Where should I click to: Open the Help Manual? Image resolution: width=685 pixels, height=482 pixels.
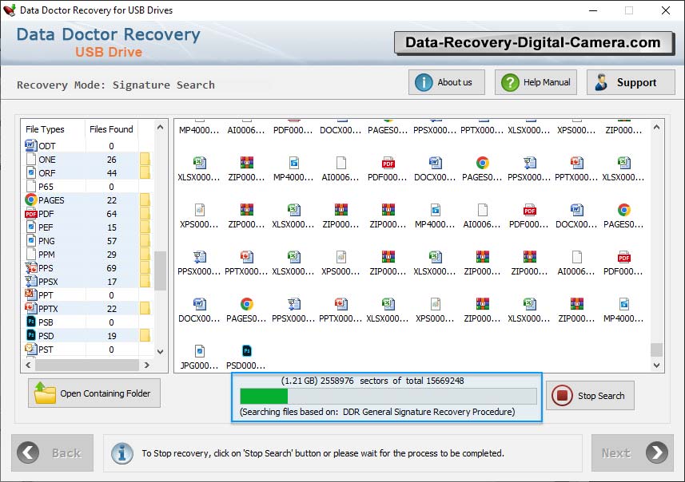click(536, 82)
